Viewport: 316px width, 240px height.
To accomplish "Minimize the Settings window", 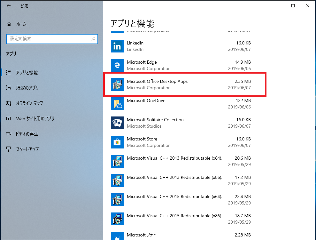I will pos(278,6).
